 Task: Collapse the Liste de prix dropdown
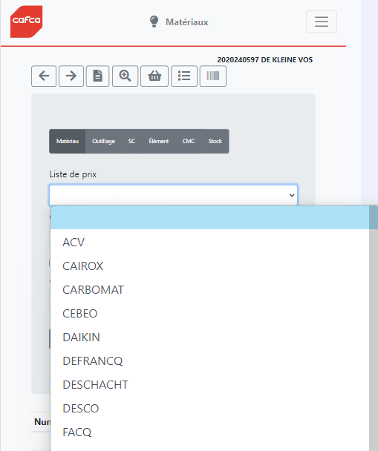(x=174, y=195)
